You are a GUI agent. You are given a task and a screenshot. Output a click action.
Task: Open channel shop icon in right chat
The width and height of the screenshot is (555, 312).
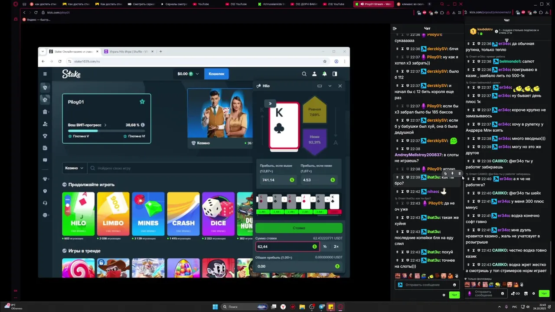526,293
